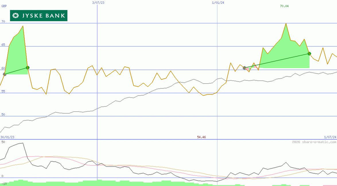Click the chart peak marker near 70.04
337x186 pixels.
[x=286, y=23]
